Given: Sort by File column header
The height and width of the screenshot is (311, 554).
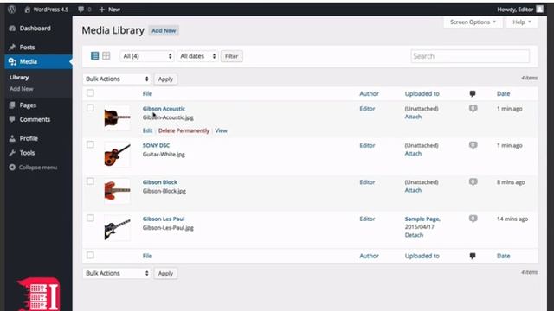Looking at the screenshot, I should pyautogui.click(x=147, y=94).
